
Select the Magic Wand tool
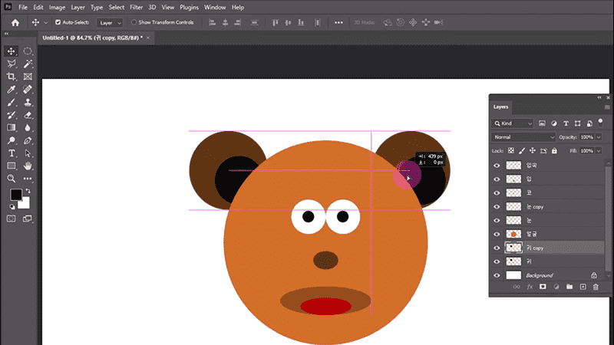click(x=28, y=64)
